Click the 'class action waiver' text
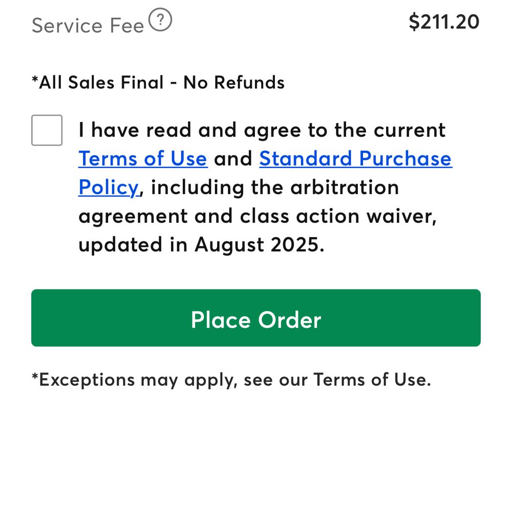 [338, 216]
